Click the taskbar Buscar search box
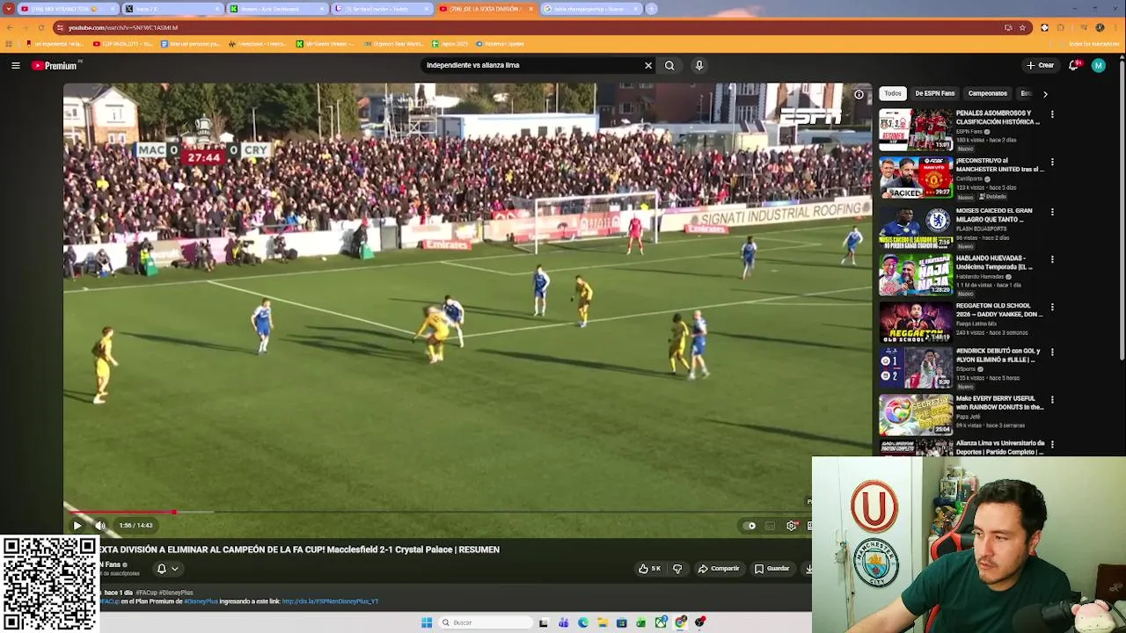The image size is (1126, 633). pos(486,622)
